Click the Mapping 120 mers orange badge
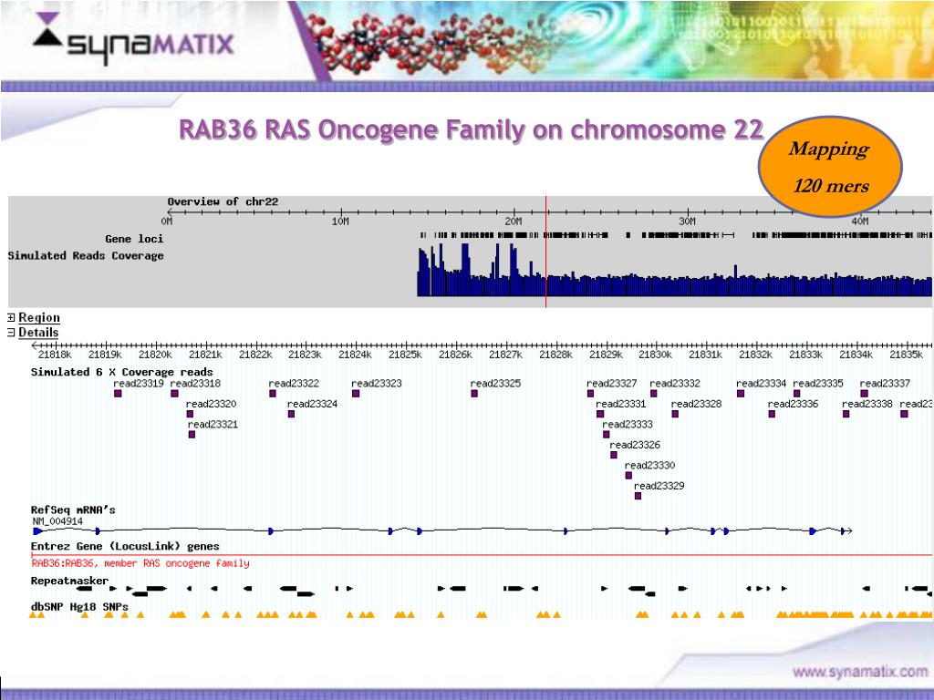 [x=830, y=167]
